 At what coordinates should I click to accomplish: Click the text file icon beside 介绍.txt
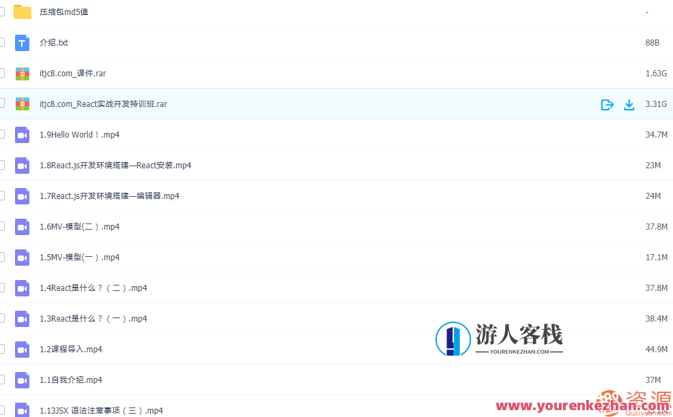point(23,42)
